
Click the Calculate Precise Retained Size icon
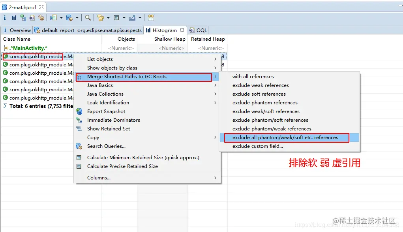coord(79,167)
